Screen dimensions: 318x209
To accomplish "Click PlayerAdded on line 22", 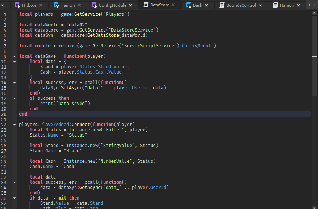I will point(54,125).
